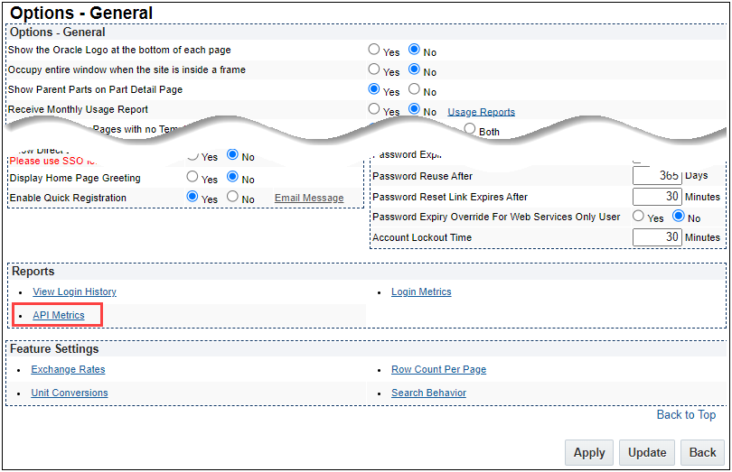Click the Back button
The width and height of the screenshot is (732, 472).
[x=702, y=452]
